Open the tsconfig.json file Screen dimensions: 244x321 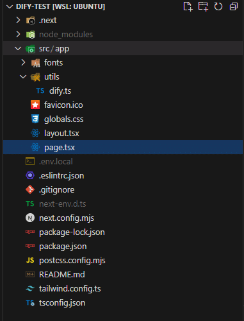(62, 303)
